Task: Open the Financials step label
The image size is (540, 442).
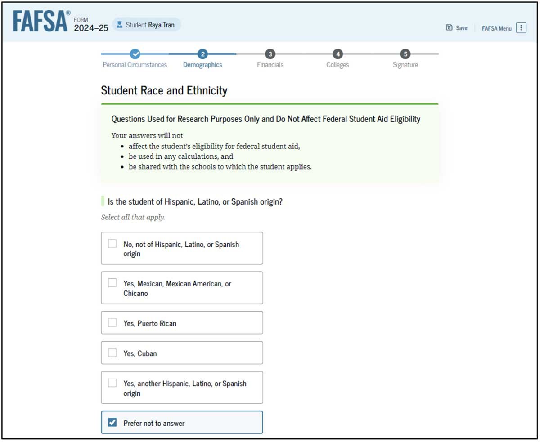Action: point(270,65)
